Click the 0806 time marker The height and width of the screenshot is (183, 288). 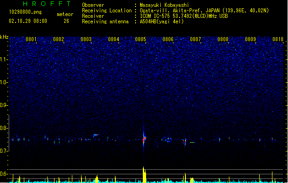(168, 39)
